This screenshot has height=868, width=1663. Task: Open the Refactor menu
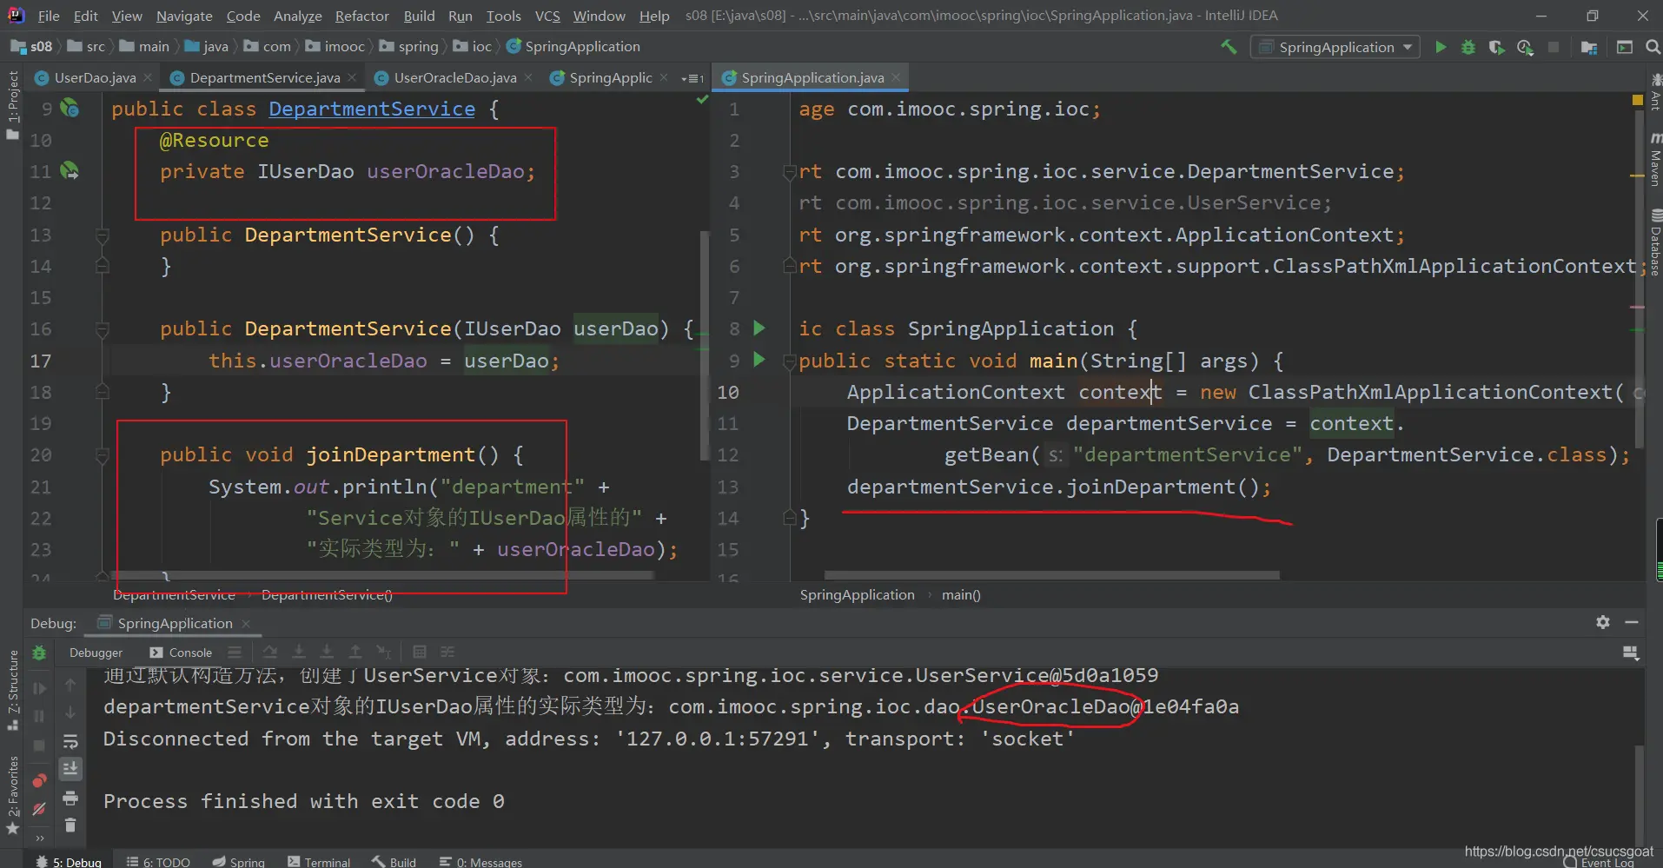(361, 16)
